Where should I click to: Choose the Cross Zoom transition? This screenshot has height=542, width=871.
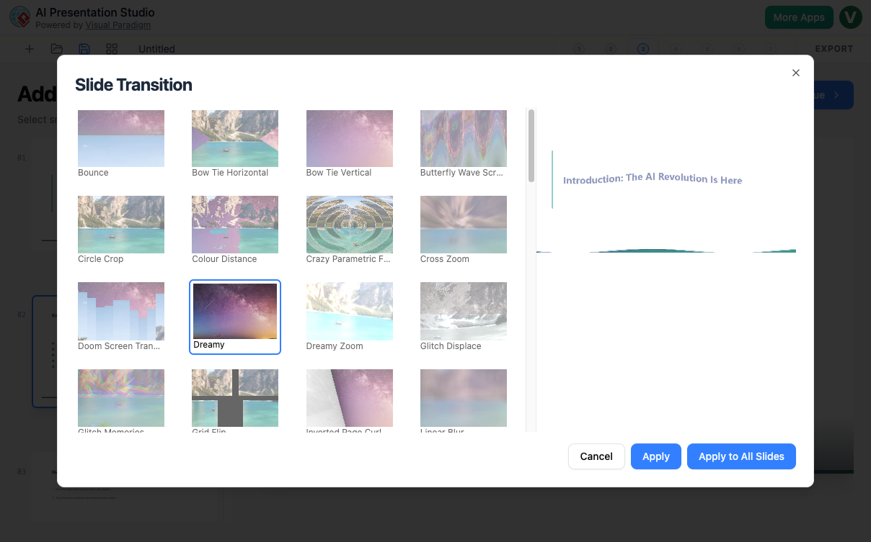point(464,225)
